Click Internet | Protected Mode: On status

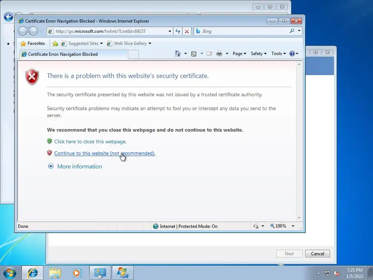click(189, 226)
